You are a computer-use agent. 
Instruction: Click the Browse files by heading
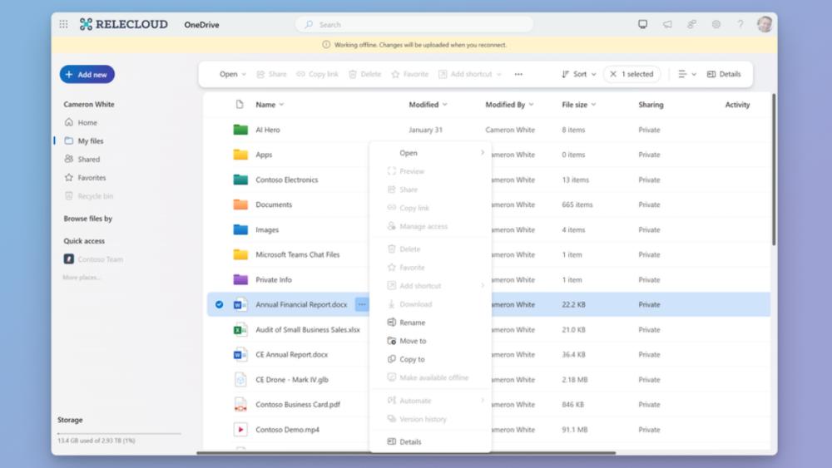pyautogui.click(x=87, y=219)
